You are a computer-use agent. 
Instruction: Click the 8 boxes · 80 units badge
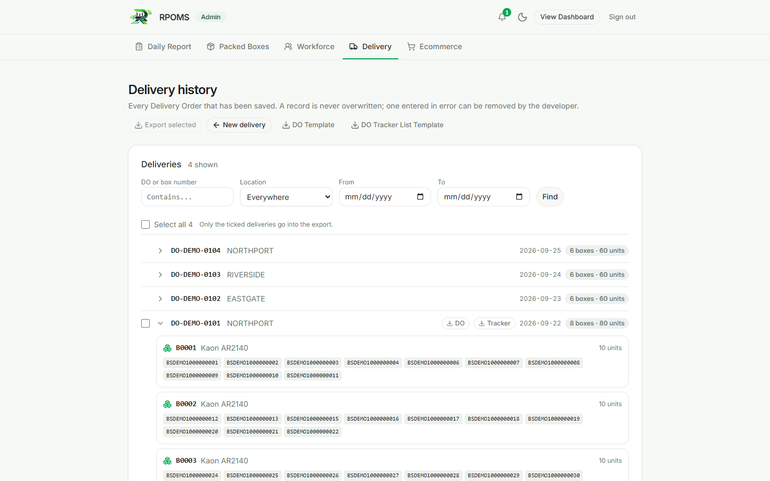click(597, 323)
